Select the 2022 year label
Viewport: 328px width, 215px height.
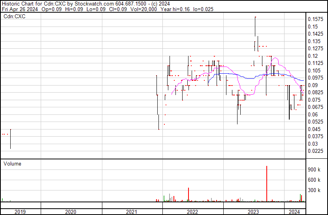192,212
